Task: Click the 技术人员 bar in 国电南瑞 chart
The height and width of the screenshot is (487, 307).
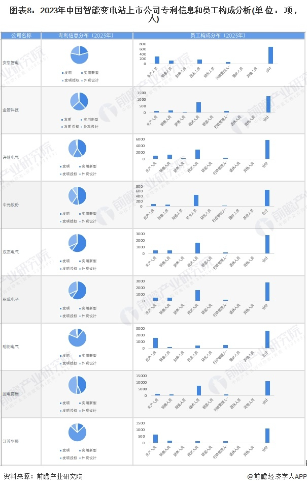Action: 199,390
